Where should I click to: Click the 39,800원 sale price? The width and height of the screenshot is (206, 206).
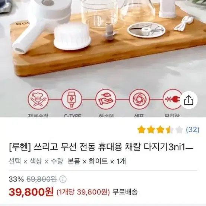pyautogui.click(x=31, y=192)
